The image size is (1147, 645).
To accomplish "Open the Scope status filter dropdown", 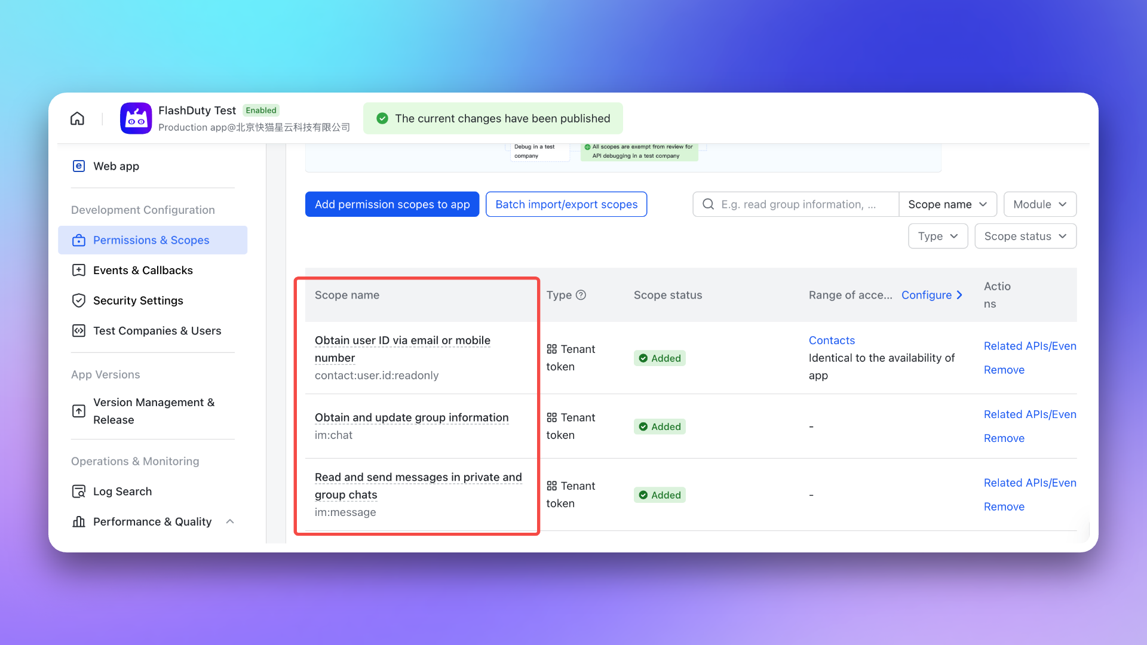I will tap(1025, 236).
